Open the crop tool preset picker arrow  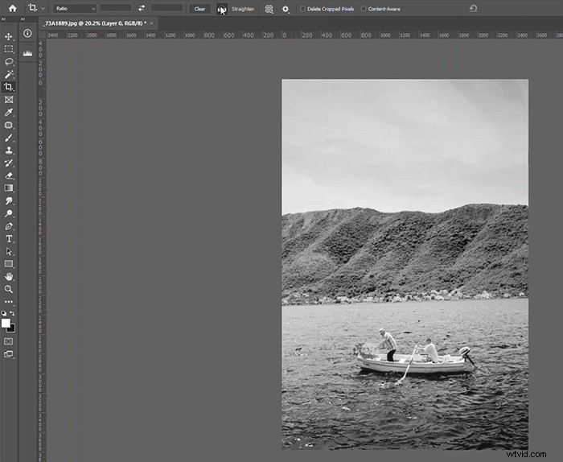(43, 8)
